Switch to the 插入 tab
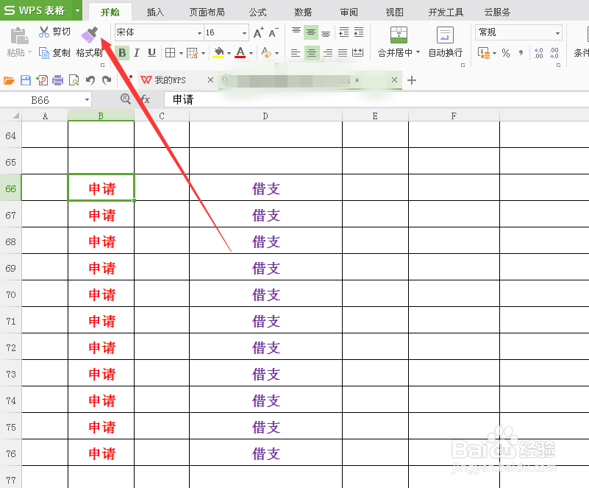Viewport: 589px width, 488px height. tap(155, 13)
